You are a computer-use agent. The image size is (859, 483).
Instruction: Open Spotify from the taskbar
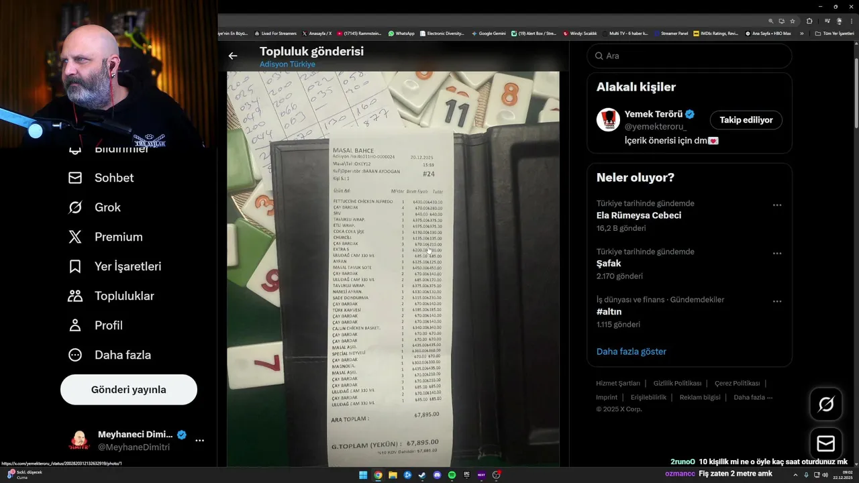[x=452, y=475]
